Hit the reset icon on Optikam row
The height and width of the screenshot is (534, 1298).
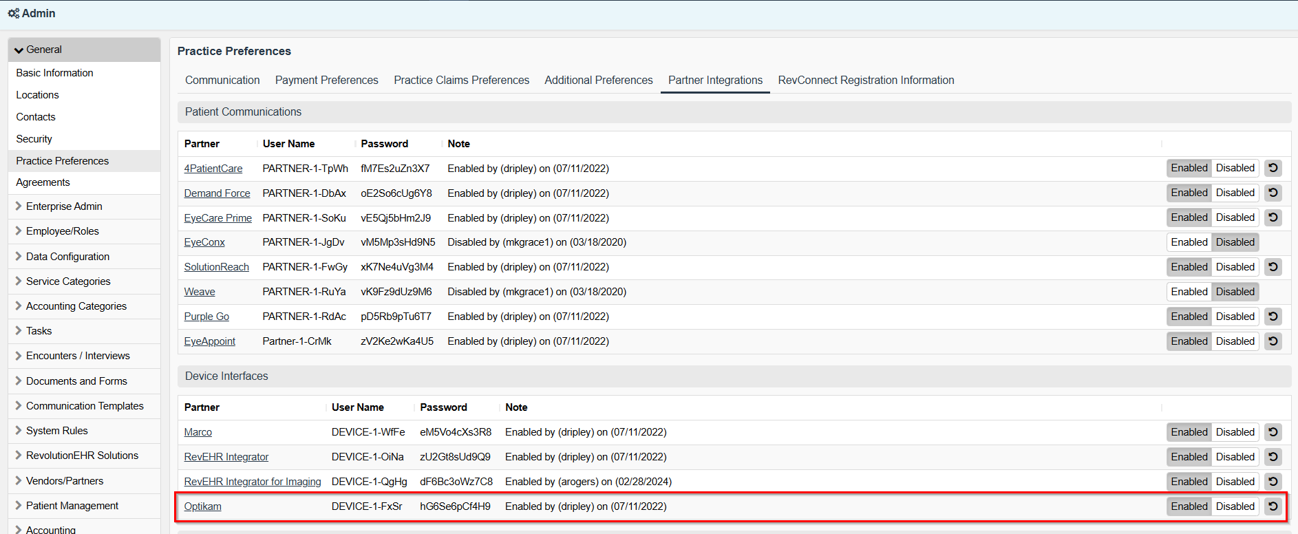point(1273,506)
